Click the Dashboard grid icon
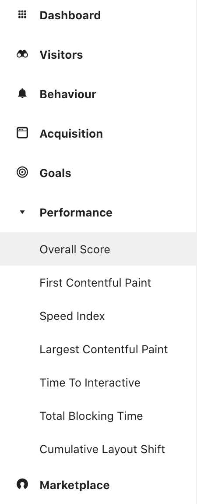 (x=22, y=15)
